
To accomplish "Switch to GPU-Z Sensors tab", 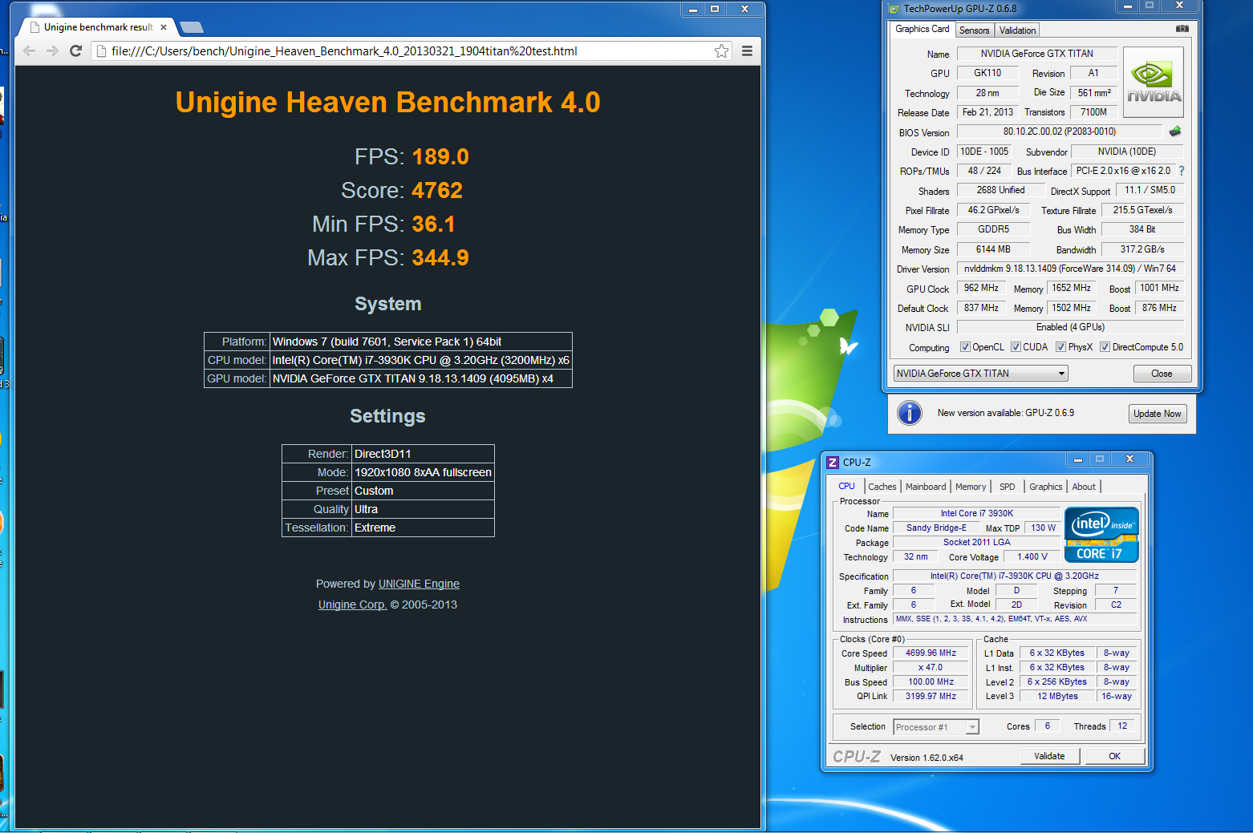I will [974, 30].
